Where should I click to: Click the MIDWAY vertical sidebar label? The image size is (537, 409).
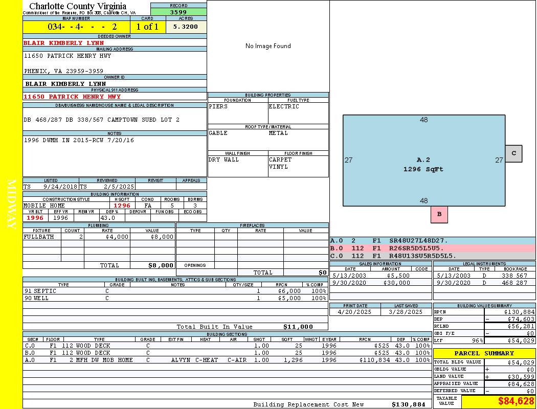pos(11,204)
